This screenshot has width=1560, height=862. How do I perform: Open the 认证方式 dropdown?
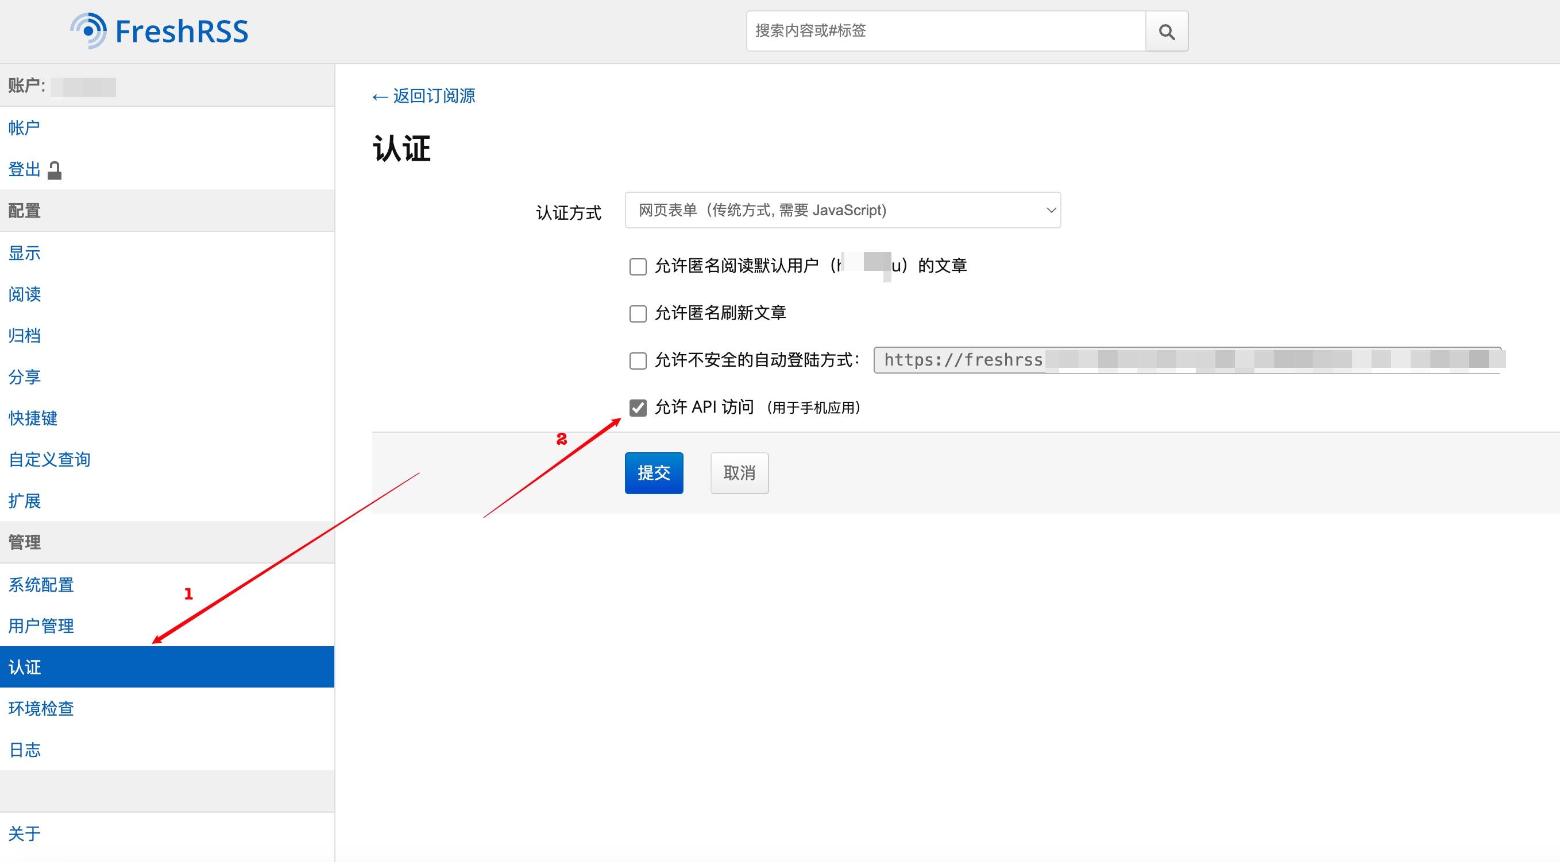(x=843, y=210)
